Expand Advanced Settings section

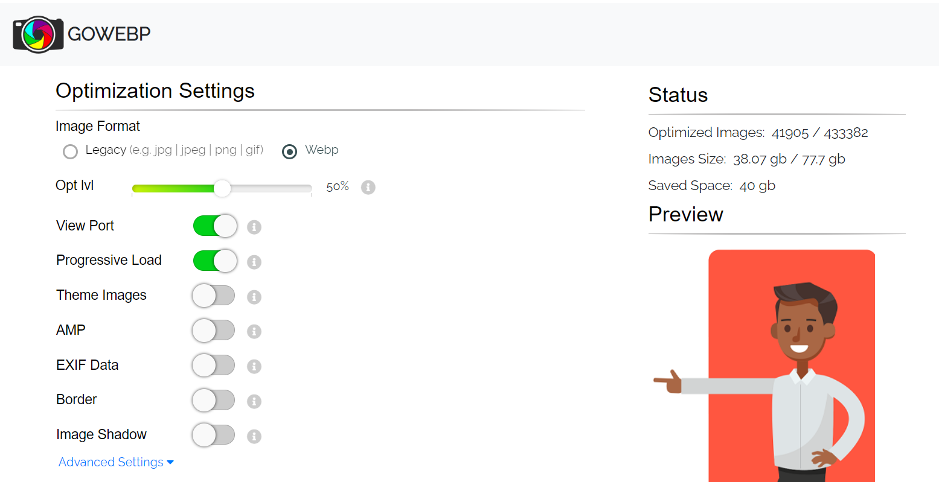click(x=116, y=462)
